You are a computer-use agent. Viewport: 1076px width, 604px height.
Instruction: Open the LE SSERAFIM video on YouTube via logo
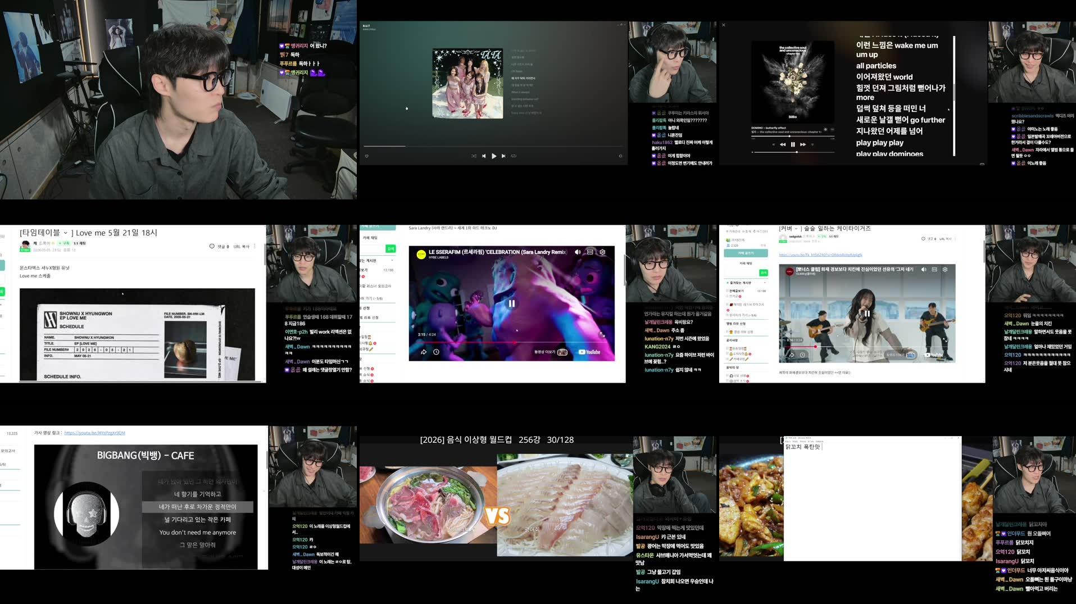(x=589, y=352)
